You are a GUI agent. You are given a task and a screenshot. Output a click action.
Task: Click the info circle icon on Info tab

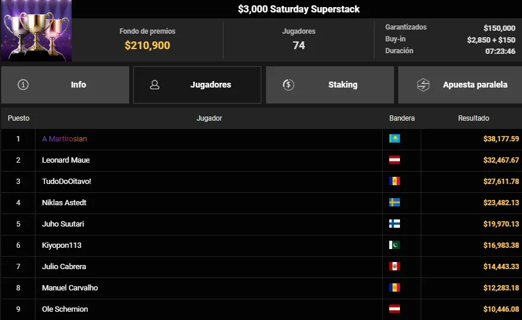[x=23, y=85]
